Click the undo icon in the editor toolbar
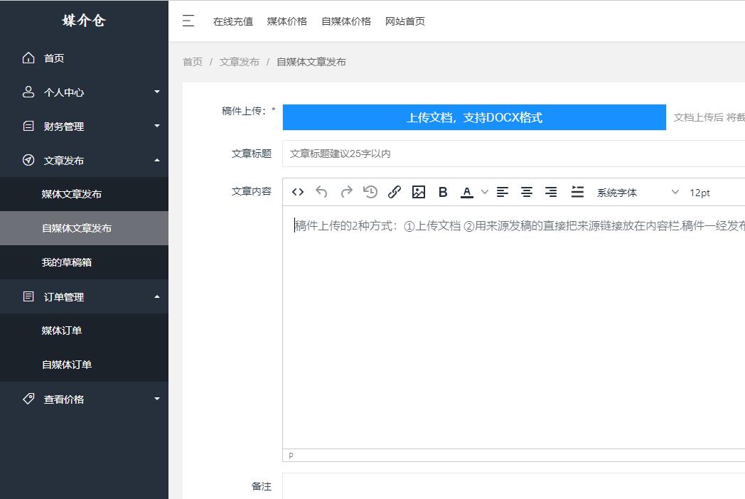745x499 pixels. tap(321, 191)
